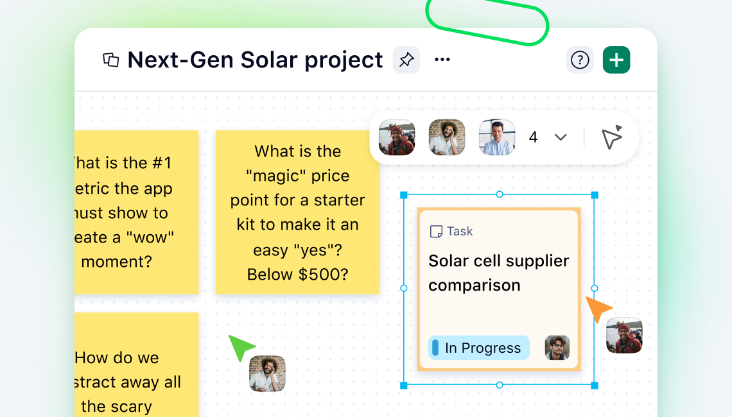Pin the Next-Gen Solar project board
This screenshot has height=417, width=732.
point(406,60)
